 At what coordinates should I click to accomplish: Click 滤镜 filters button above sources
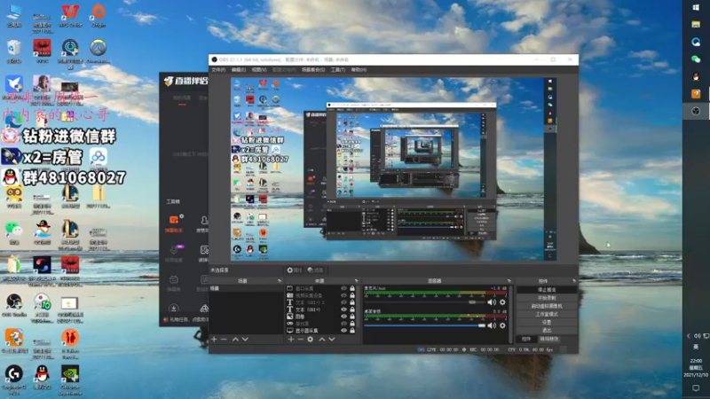tap(315, 270)
